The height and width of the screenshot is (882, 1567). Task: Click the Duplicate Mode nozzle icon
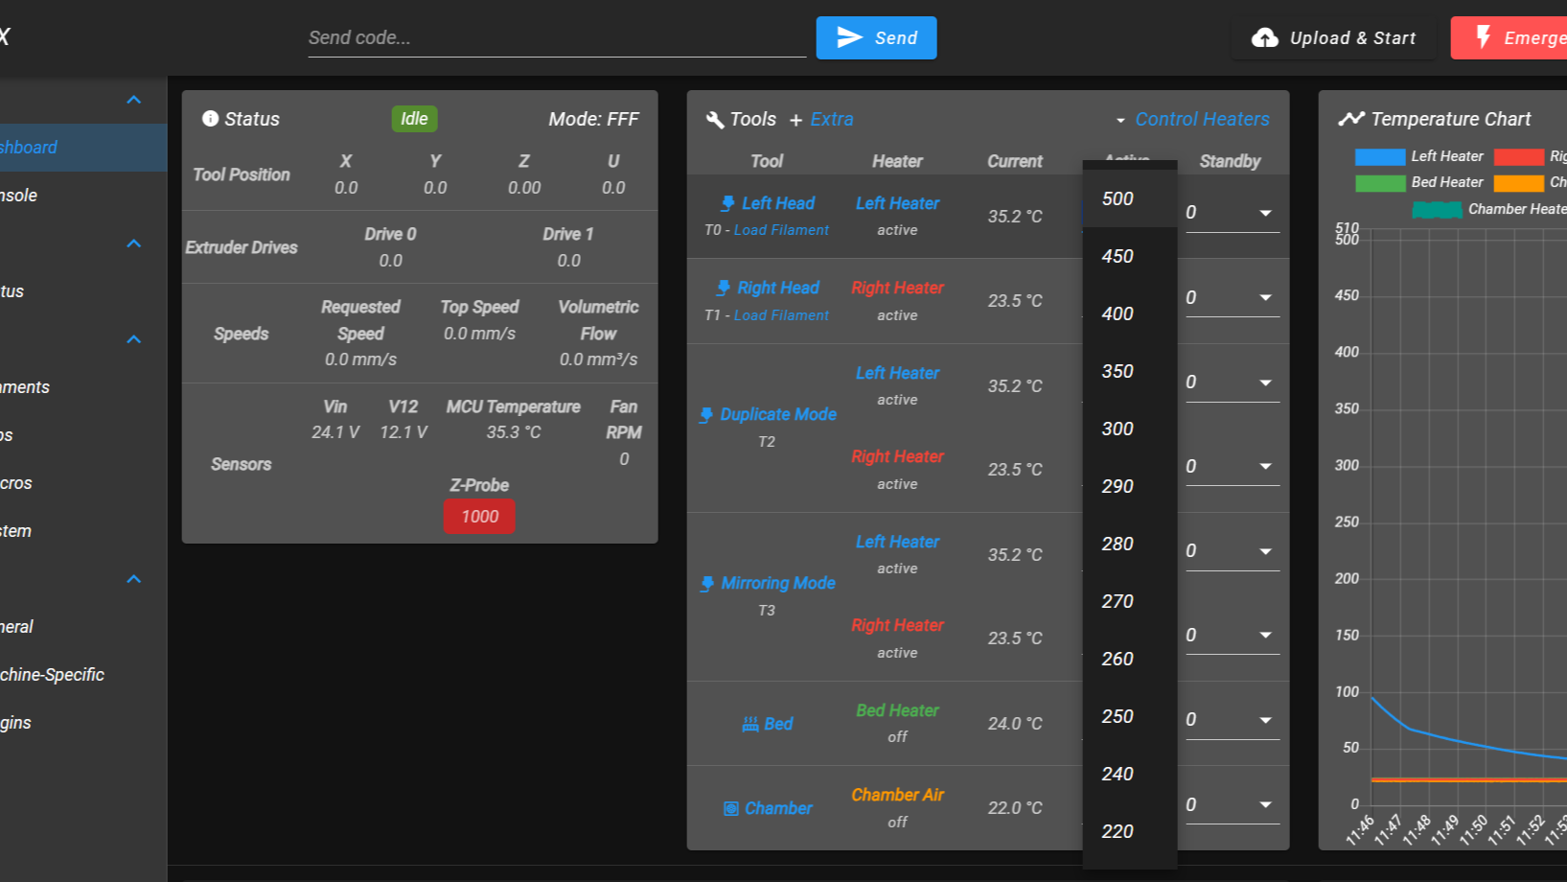tap(706, 414)
